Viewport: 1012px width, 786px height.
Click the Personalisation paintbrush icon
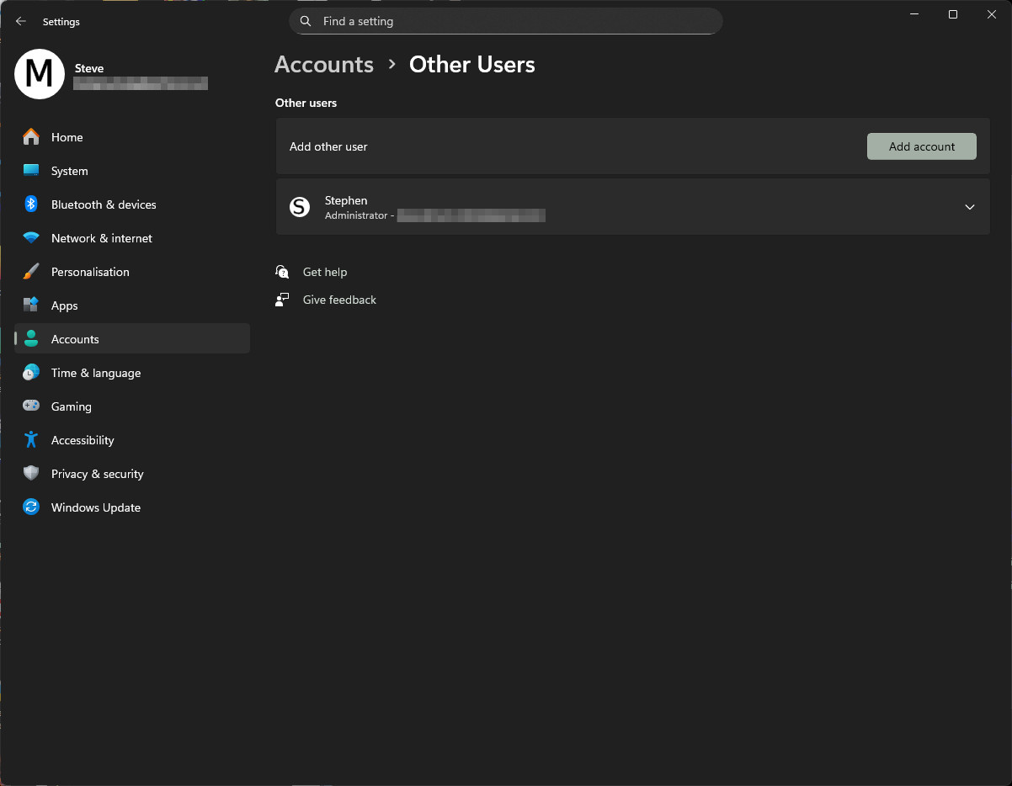coord(31,272)
